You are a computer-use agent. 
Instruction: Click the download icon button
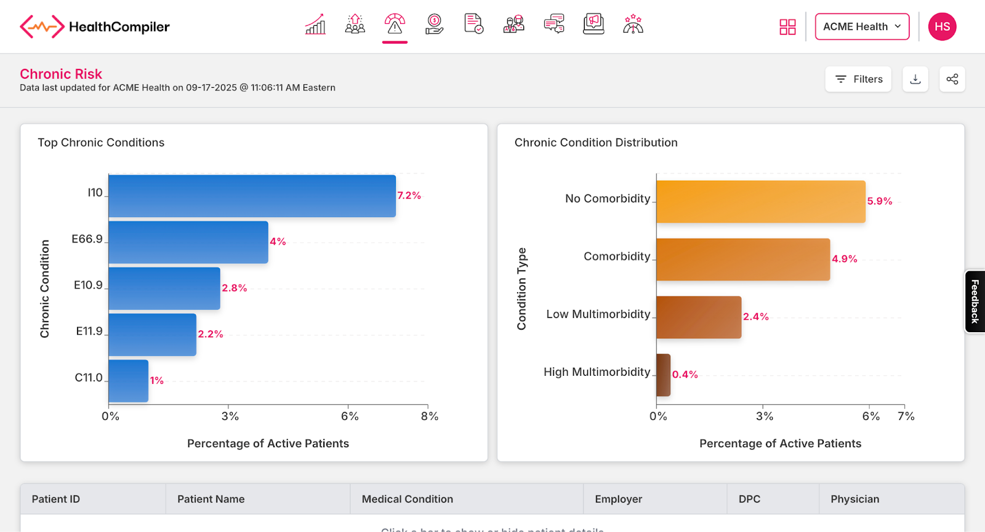[915, 79]
